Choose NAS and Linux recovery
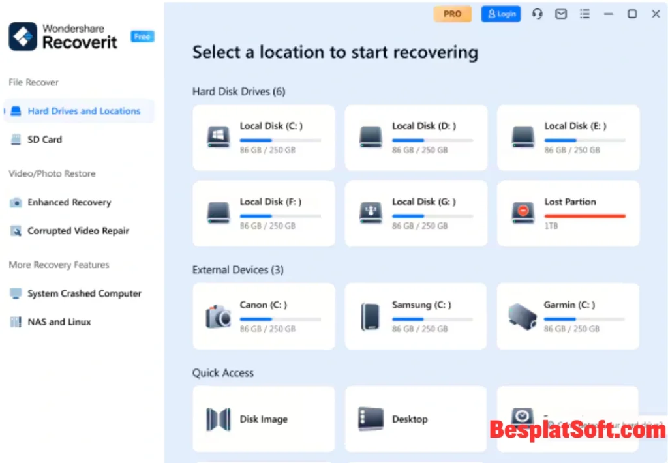This screenshot has width=668, height=463. coord(58,321)
